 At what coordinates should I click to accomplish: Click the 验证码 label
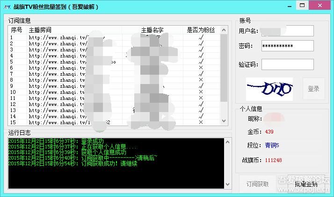pyautogui.click(x=248, y=64)
